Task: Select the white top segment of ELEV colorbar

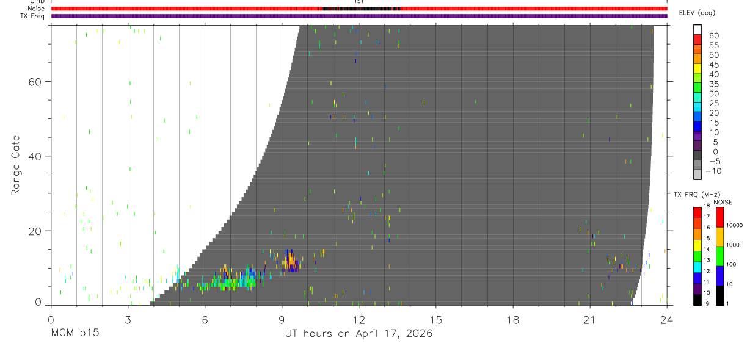Action: pyautogui.click(x=697, y=29)
